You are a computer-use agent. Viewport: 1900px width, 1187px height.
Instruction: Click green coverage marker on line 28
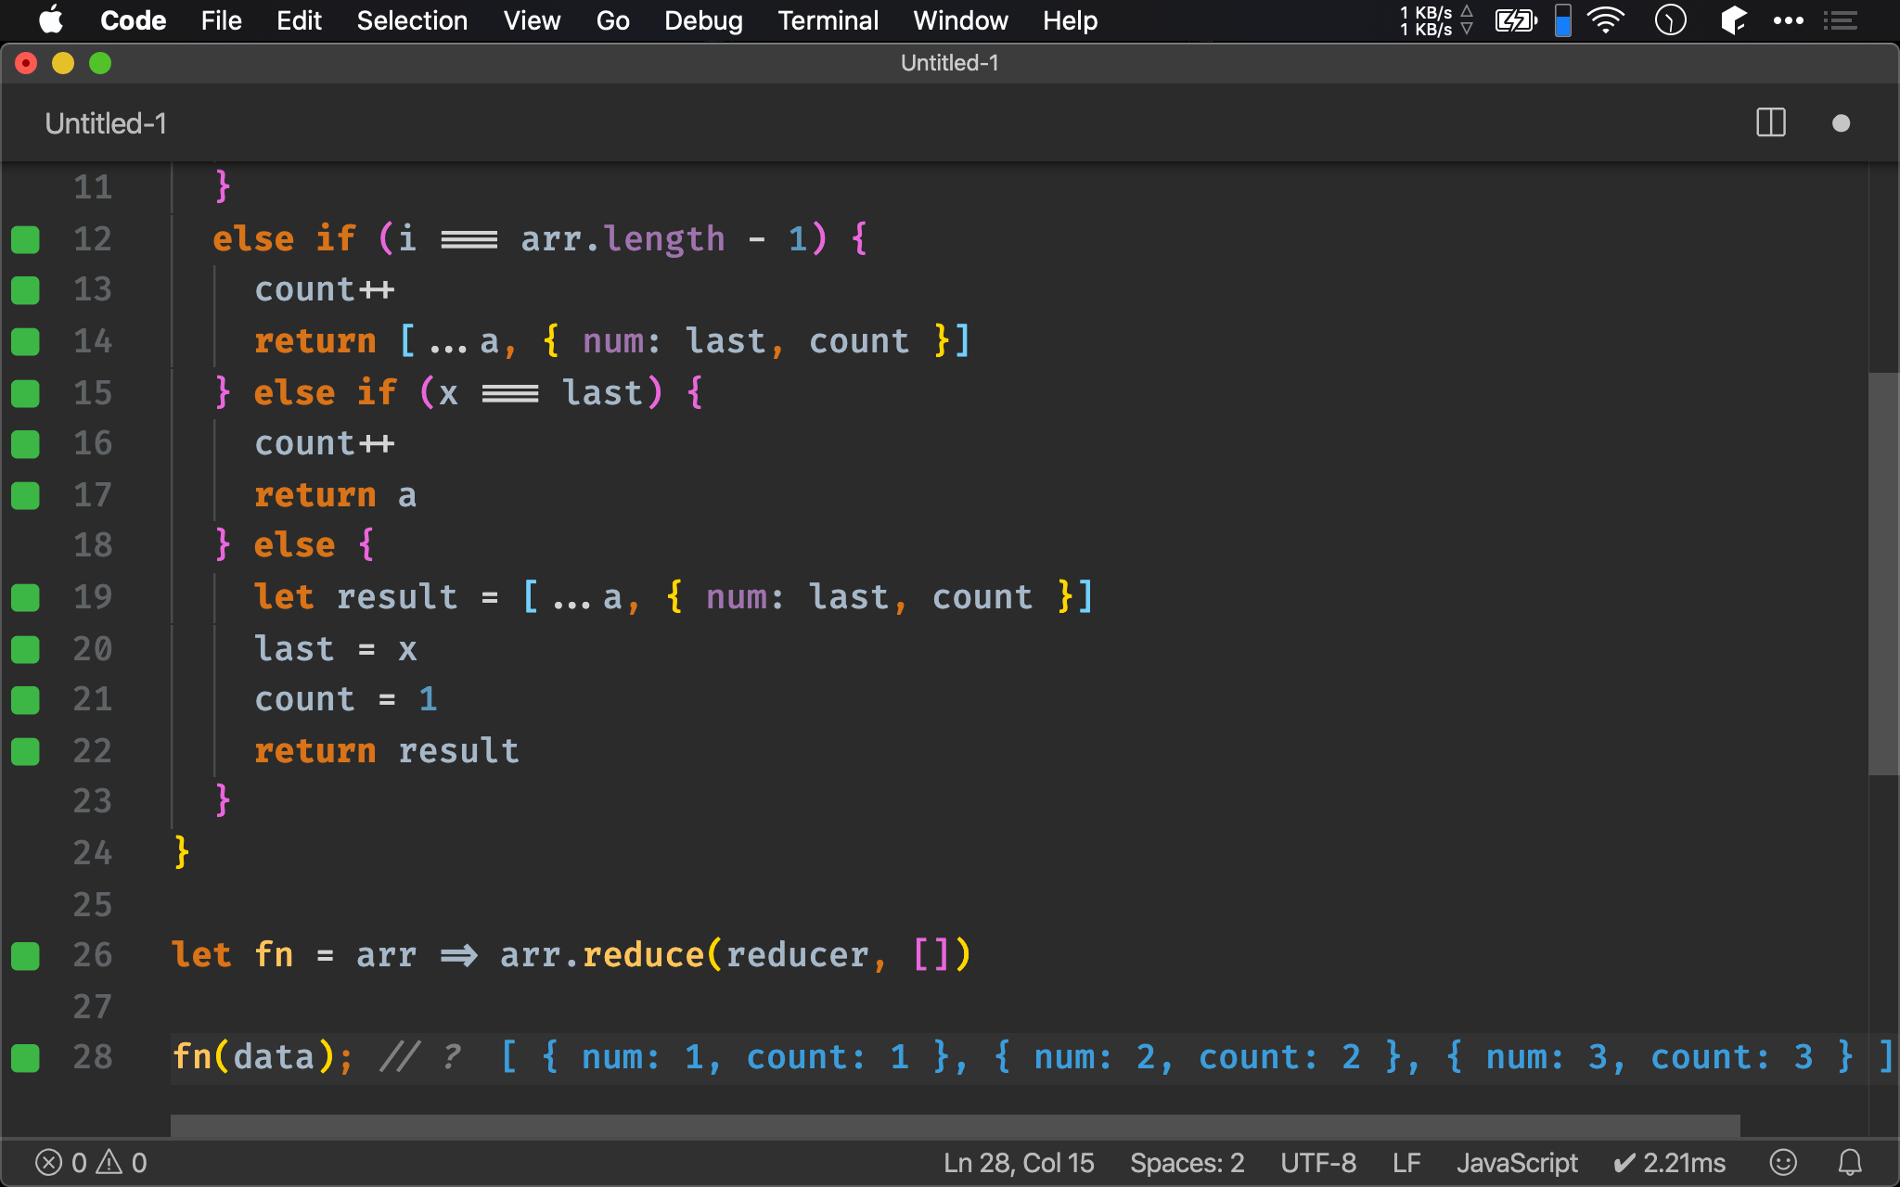[x=25, y=1057]
